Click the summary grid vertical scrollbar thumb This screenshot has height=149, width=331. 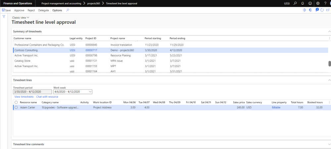point(329,64)
